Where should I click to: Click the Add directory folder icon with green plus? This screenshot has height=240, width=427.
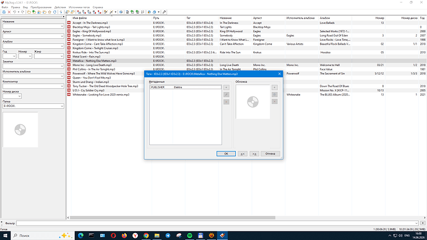pyautogui.click(x=34, y=12)
